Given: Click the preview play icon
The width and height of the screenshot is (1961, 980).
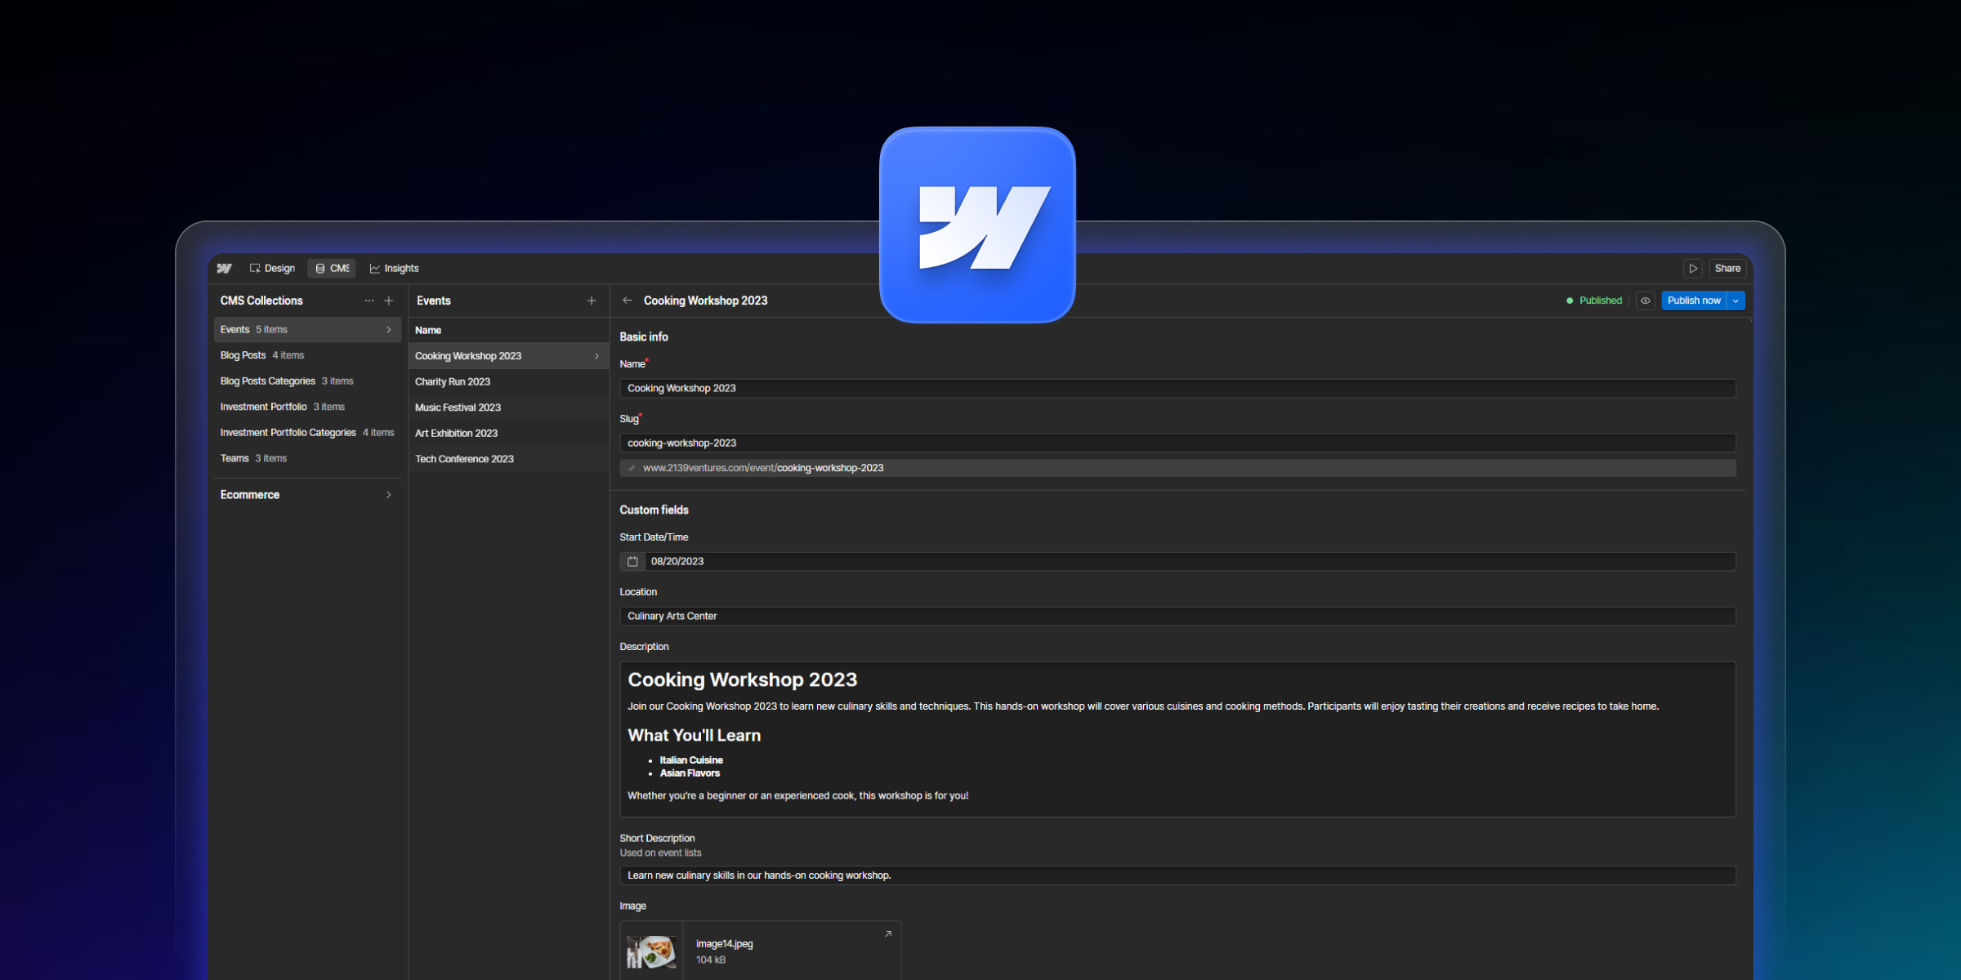Looking at the screenshot, I should (x=1692, y=268).
